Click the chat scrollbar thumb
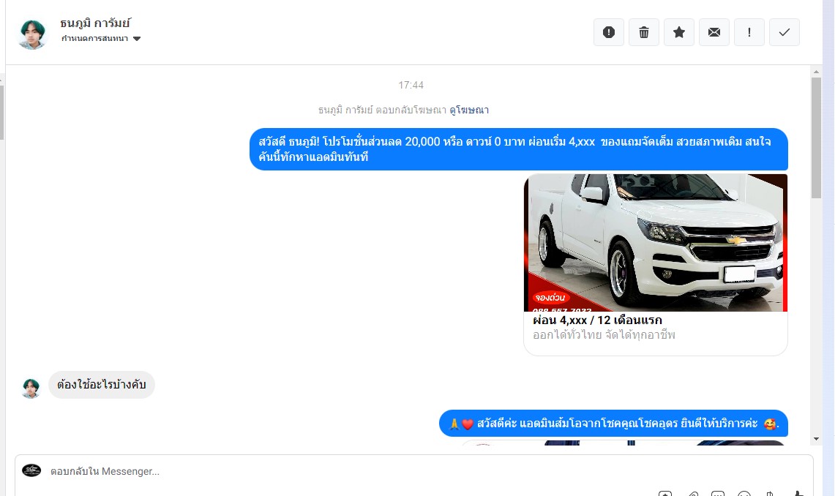835x496 pixels. click(x=817, y=138)
